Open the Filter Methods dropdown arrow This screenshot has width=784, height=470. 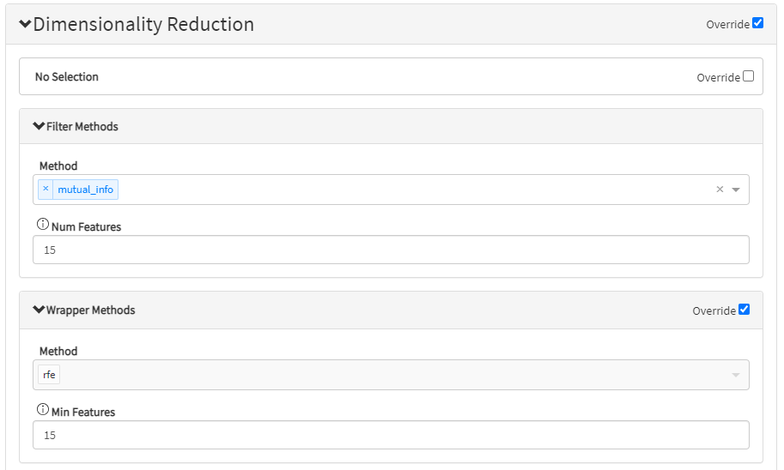tap(736, 190)
